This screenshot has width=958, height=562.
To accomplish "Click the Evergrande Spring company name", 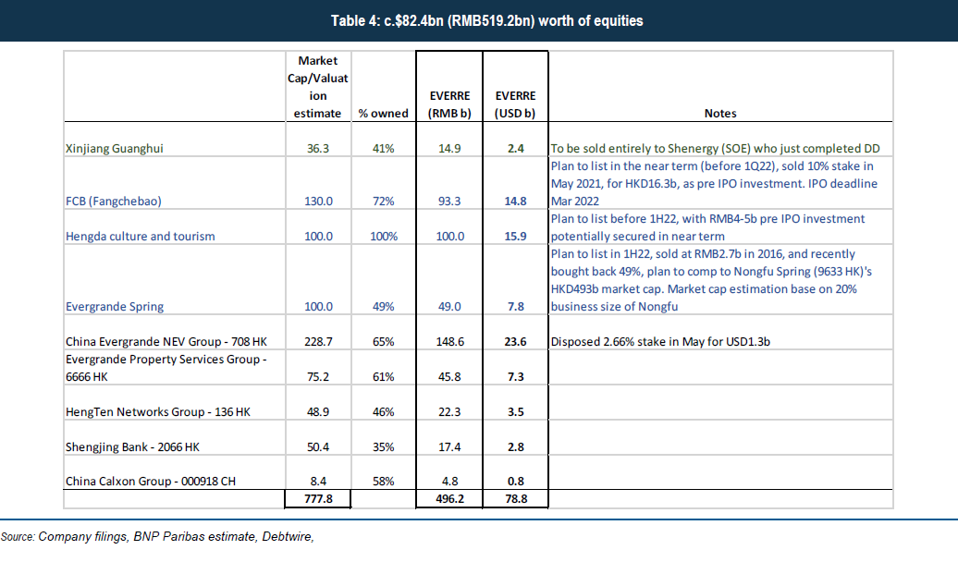I will (115, 307).
